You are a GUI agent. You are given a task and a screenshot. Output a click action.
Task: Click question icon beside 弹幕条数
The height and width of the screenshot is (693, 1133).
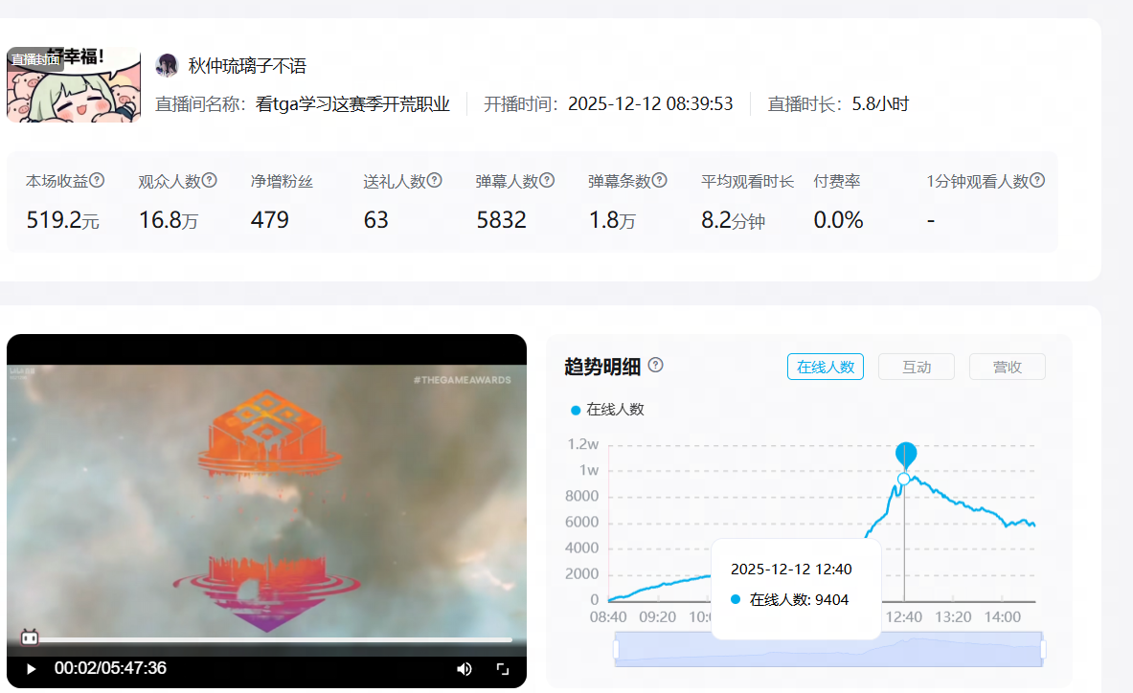pyautogui.click(x=659, y=180)
